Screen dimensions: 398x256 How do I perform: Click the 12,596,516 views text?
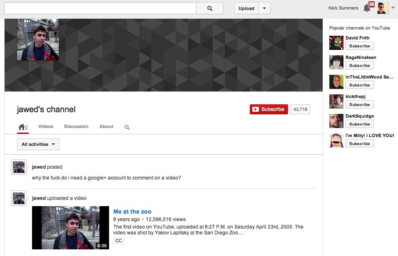click(166, 219)
